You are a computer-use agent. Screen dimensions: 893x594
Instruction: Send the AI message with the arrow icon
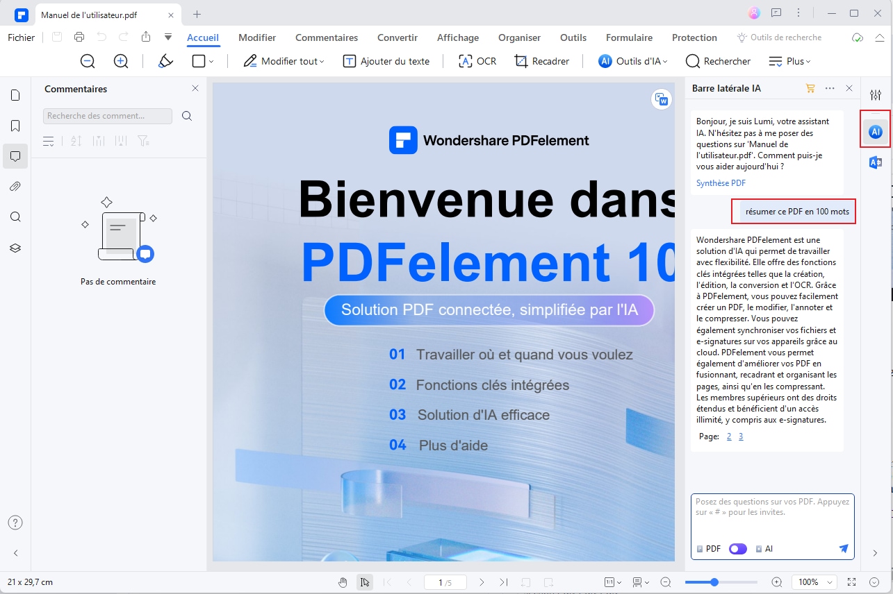(x=844, y=549)
